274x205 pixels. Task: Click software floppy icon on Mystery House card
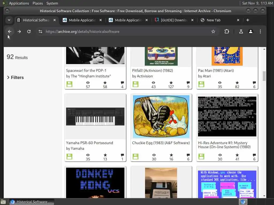[201, 156]
